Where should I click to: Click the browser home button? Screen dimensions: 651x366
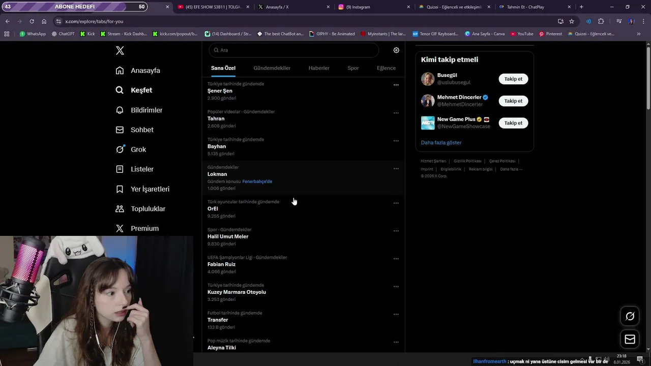click(44, 21)
